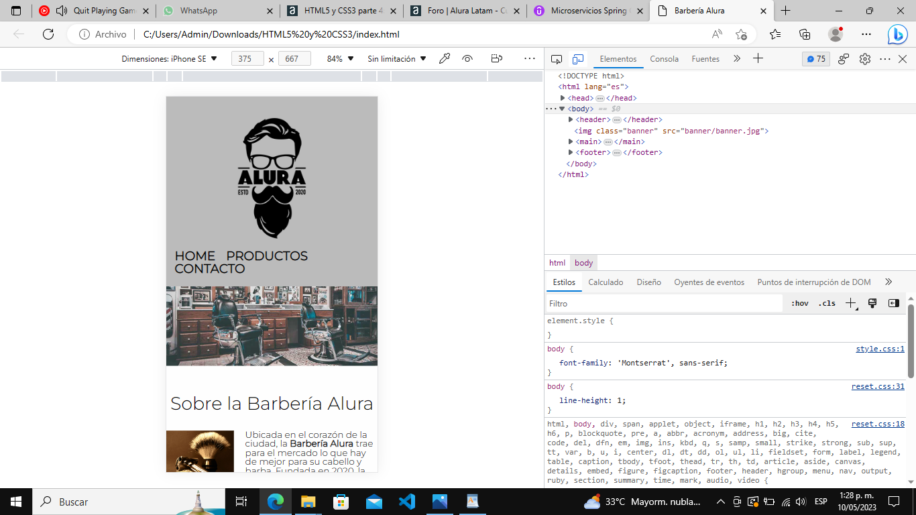Open read aloud icon in address bar
This screenshot has height=515, width=916.
pyautogui.click(x=717, y=34)
